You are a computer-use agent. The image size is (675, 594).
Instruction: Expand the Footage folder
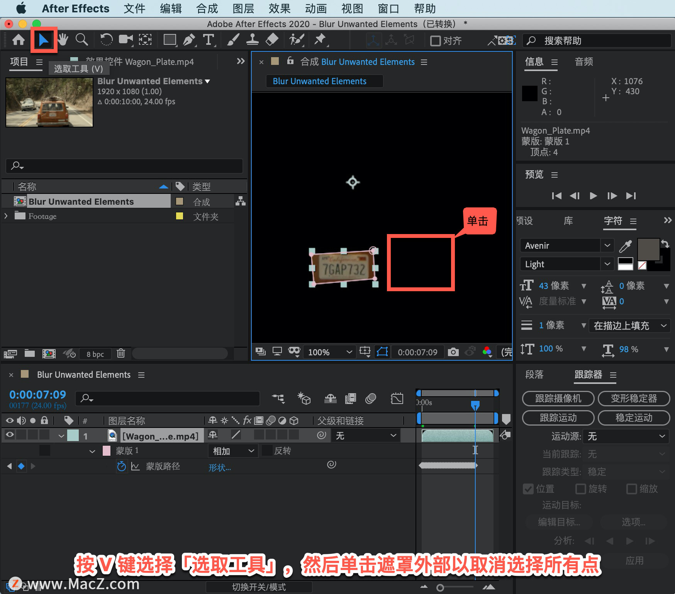(6, 216)
